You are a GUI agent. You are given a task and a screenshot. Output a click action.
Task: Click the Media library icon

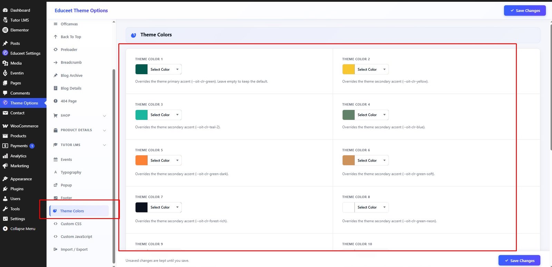coord(5,63)
